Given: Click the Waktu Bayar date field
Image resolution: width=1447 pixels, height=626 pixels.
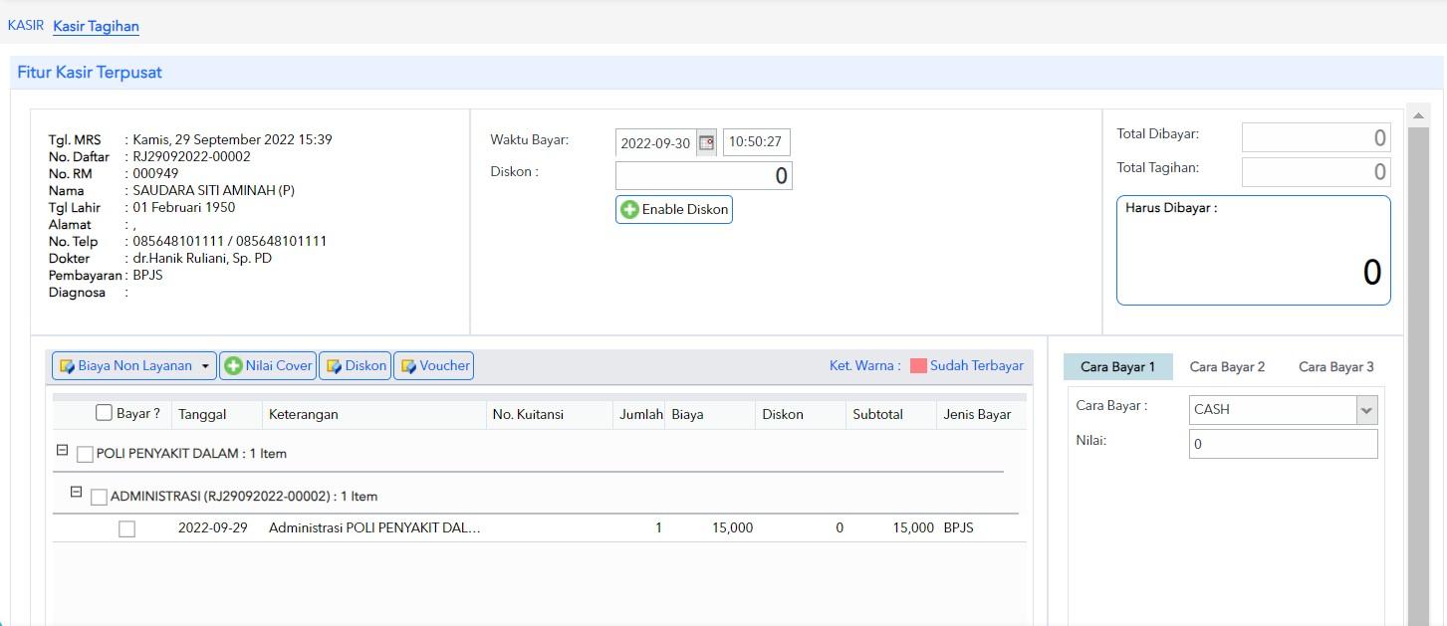Looking at the screenshot, I should click(655, 142).
